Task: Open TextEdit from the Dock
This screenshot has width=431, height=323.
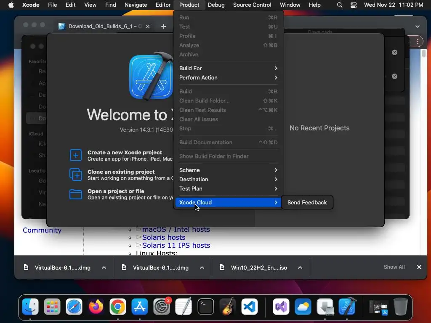Action: (184, 306)
